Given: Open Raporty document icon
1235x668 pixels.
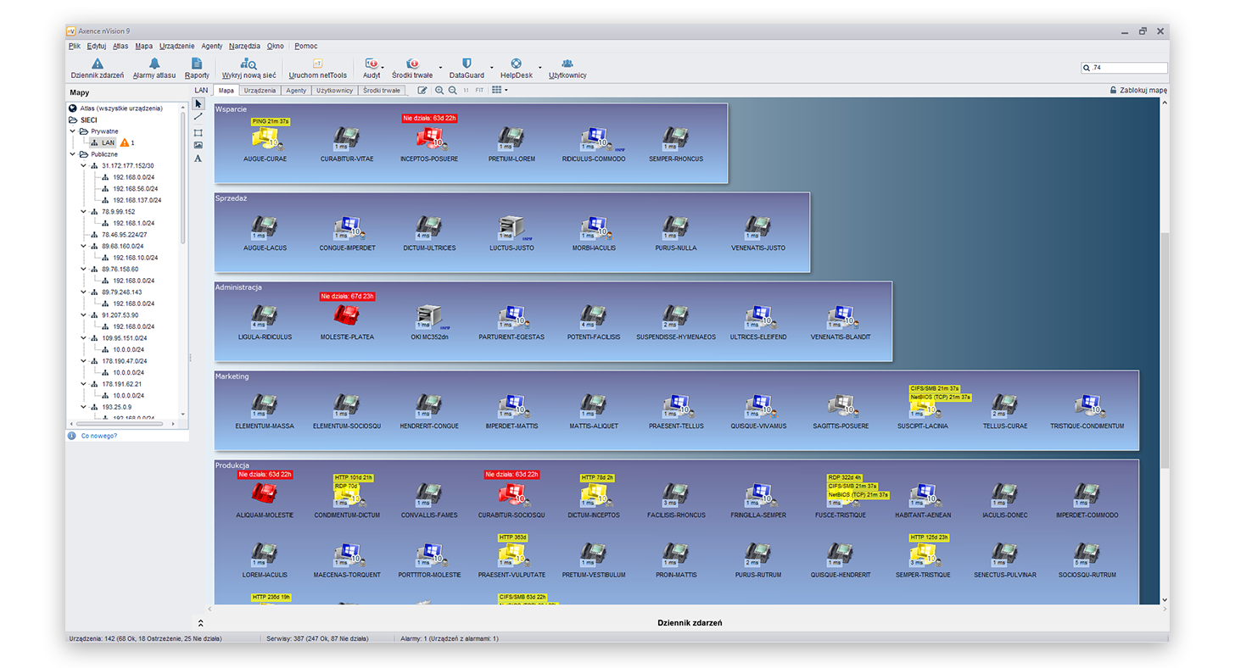Looking at the screenshot, I should pyautogui.click(x=197, y=64).
